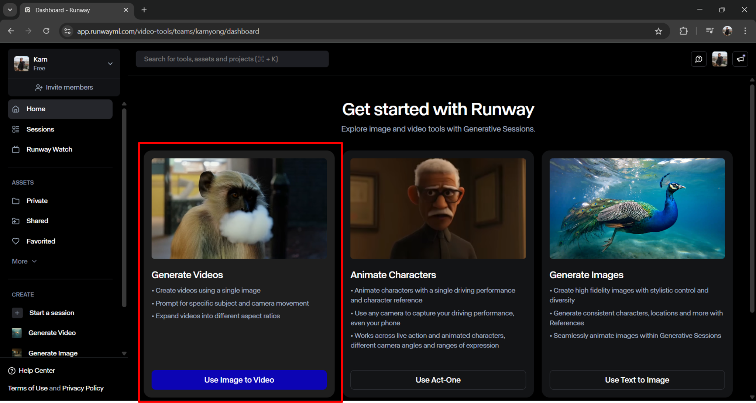Open Shared assets
Screen dimensions: 756x403
pos(60,221)
